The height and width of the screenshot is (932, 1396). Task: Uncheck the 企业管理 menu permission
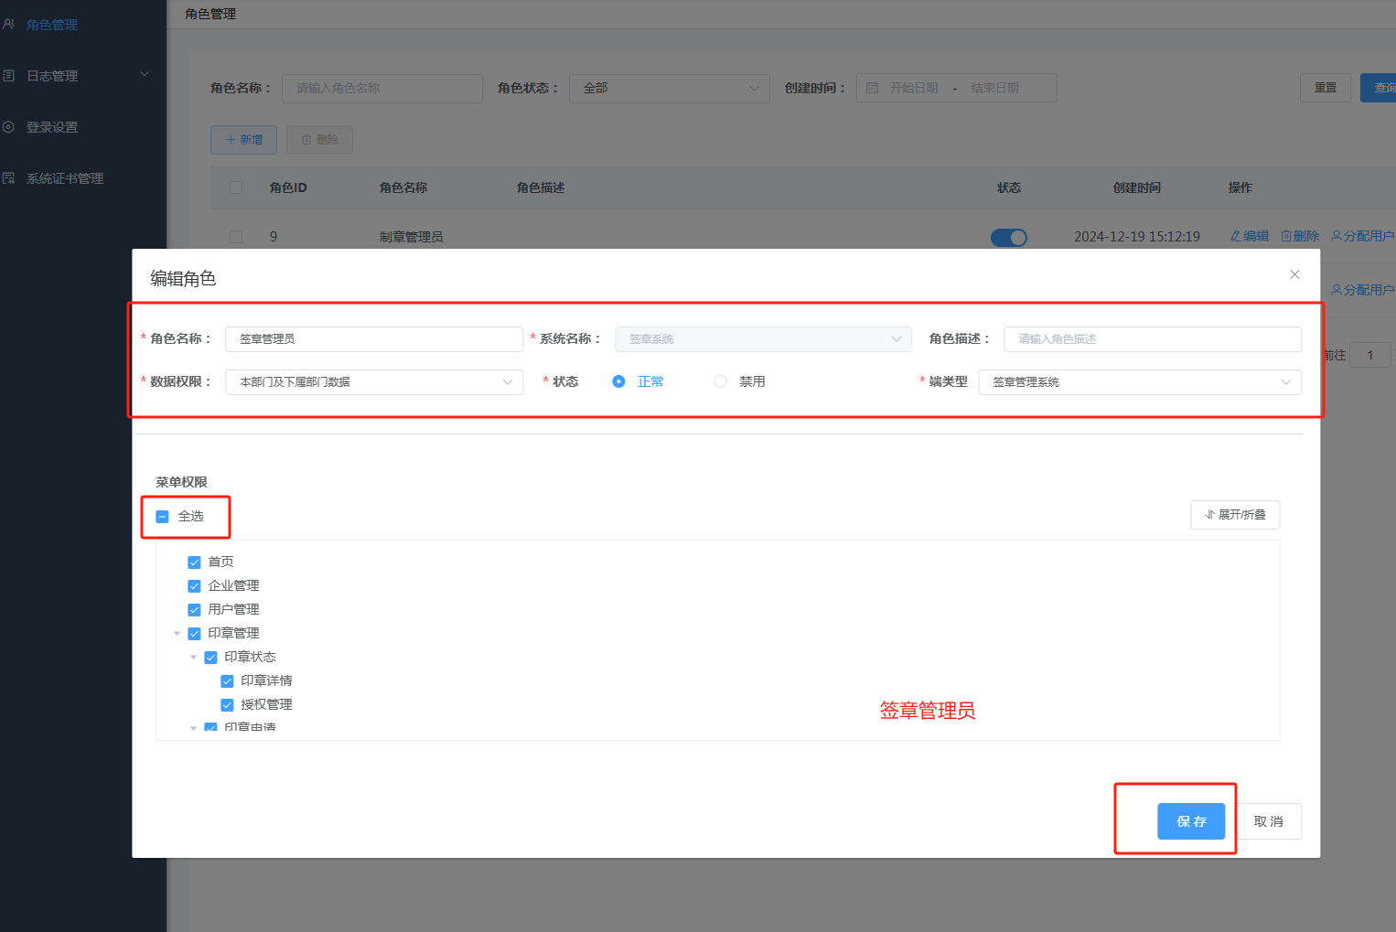[194, 586]
